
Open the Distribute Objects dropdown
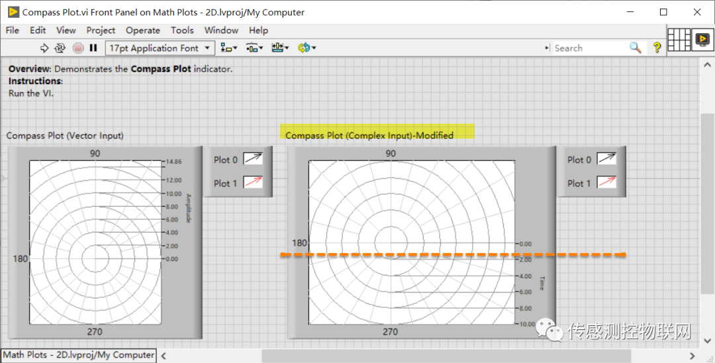[x=254, y=48]
